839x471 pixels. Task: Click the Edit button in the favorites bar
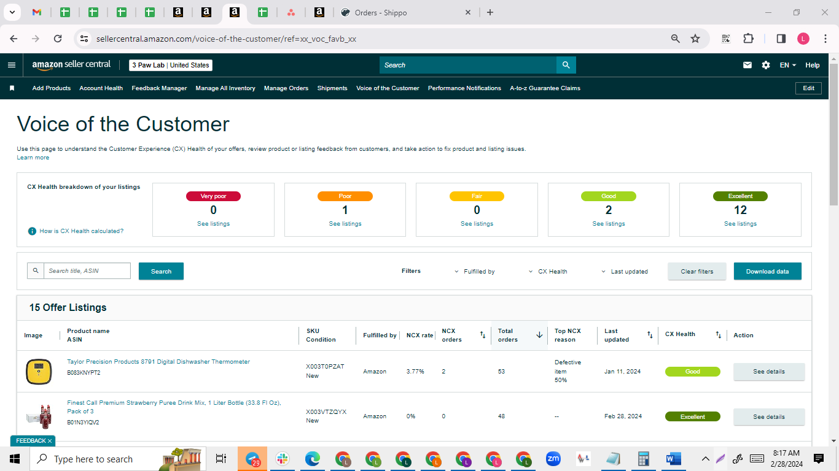pos(808,88)
